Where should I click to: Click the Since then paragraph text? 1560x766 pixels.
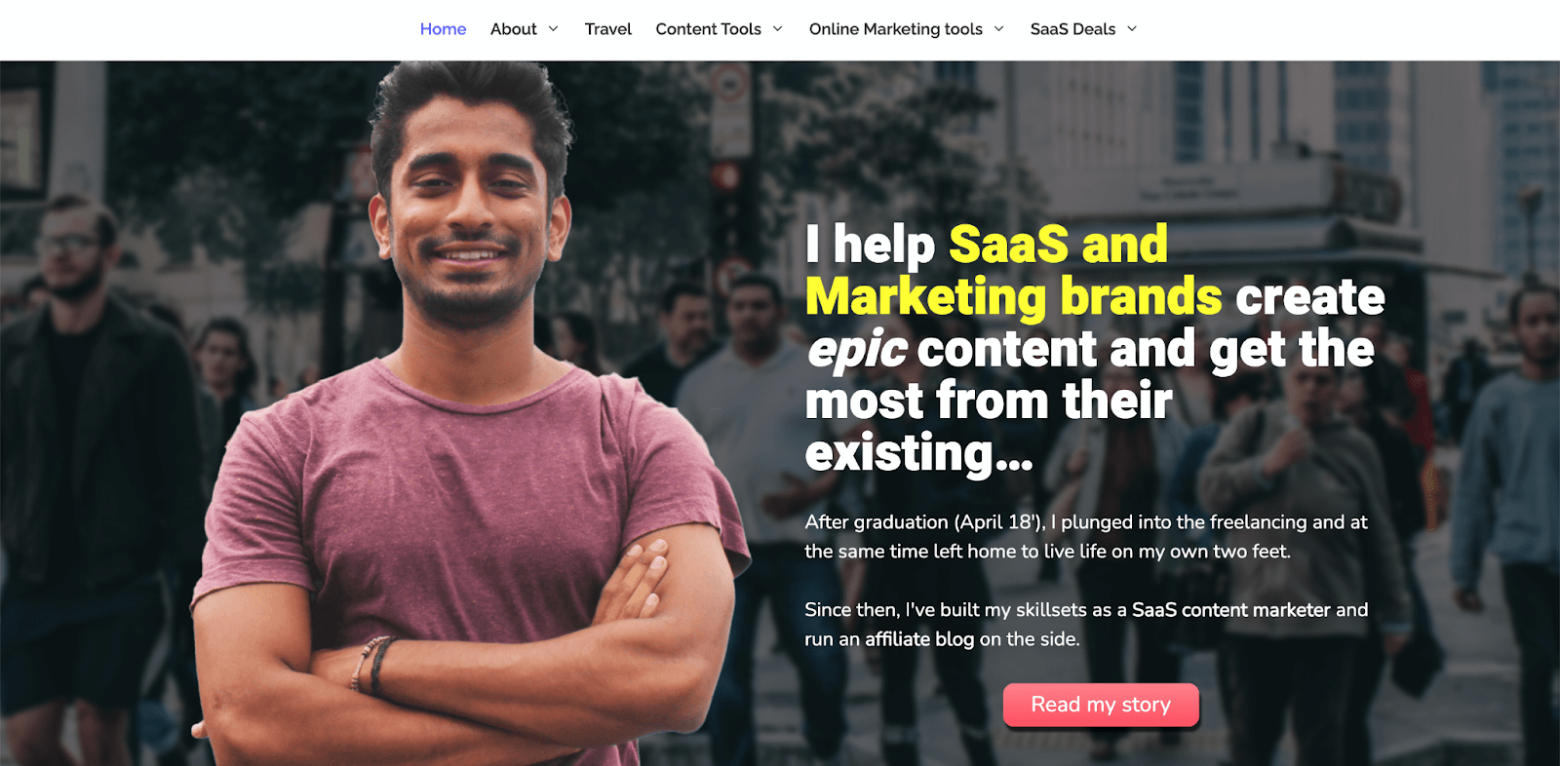click(x=1086, y=625)
